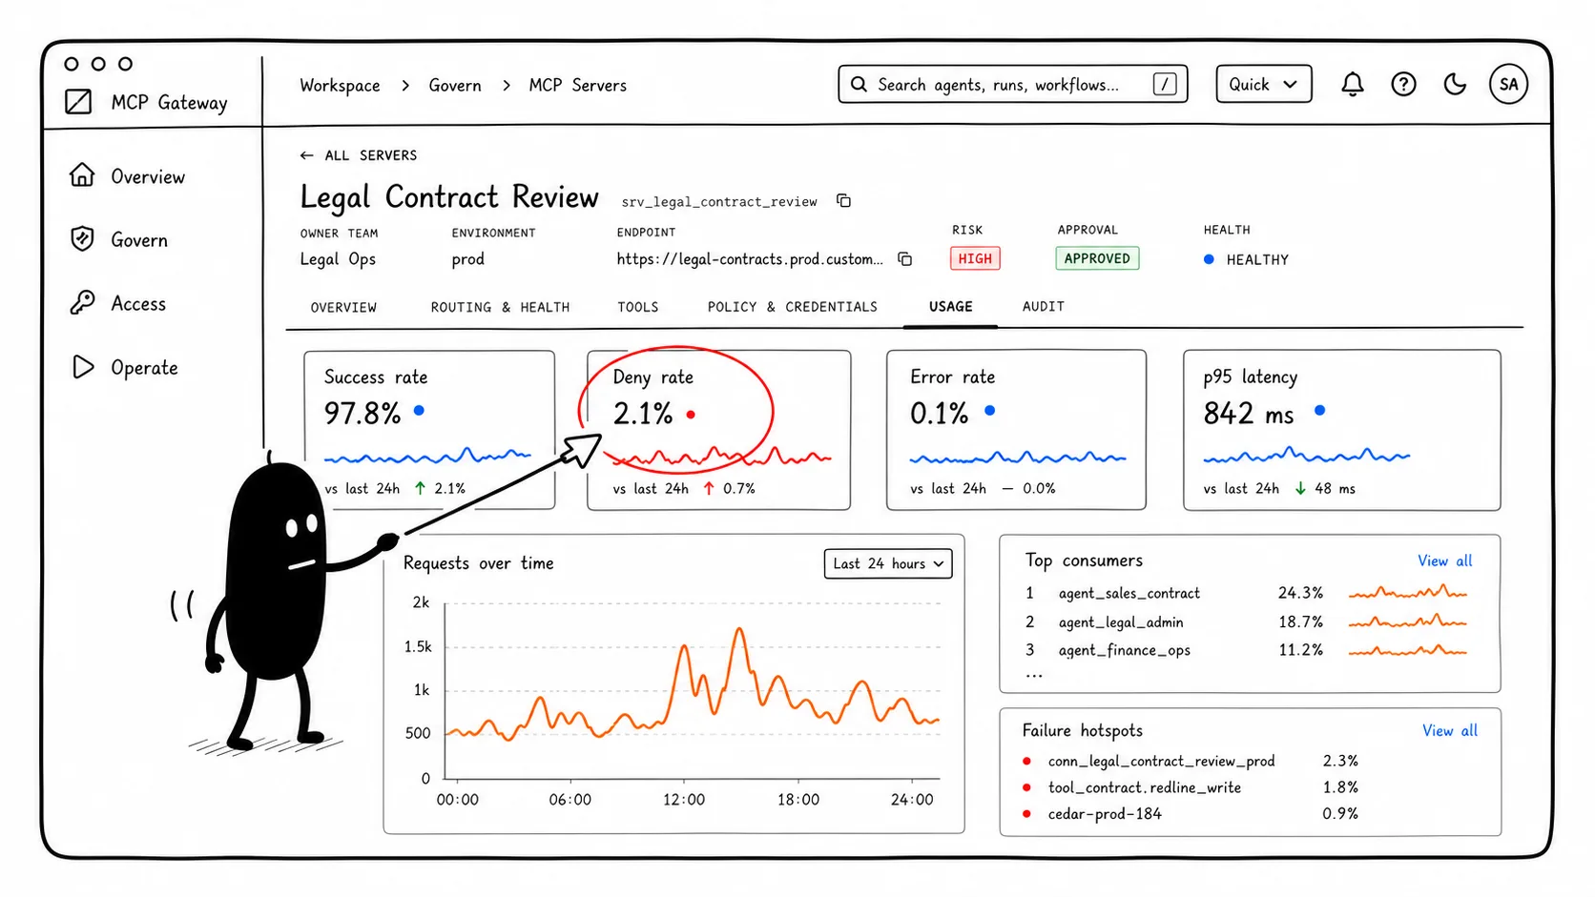
Task: Open the SA user avatar menu
Action: (x=1508, y=84)
